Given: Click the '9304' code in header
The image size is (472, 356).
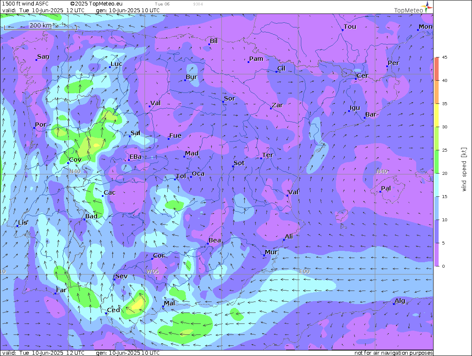Looking at the screenshot, I should point(198,4).
